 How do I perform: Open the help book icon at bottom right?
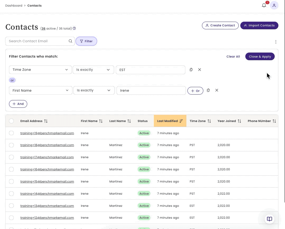coord(269,219)
